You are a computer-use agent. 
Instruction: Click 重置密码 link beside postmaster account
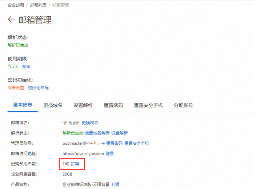114,143
